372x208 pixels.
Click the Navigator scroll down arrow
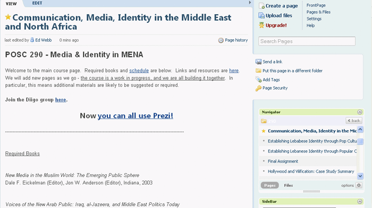[x=360, y=176]
